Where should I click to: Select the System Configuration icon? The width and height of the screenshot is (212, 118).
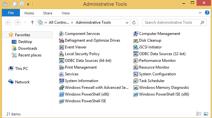(x=136, y=74)
